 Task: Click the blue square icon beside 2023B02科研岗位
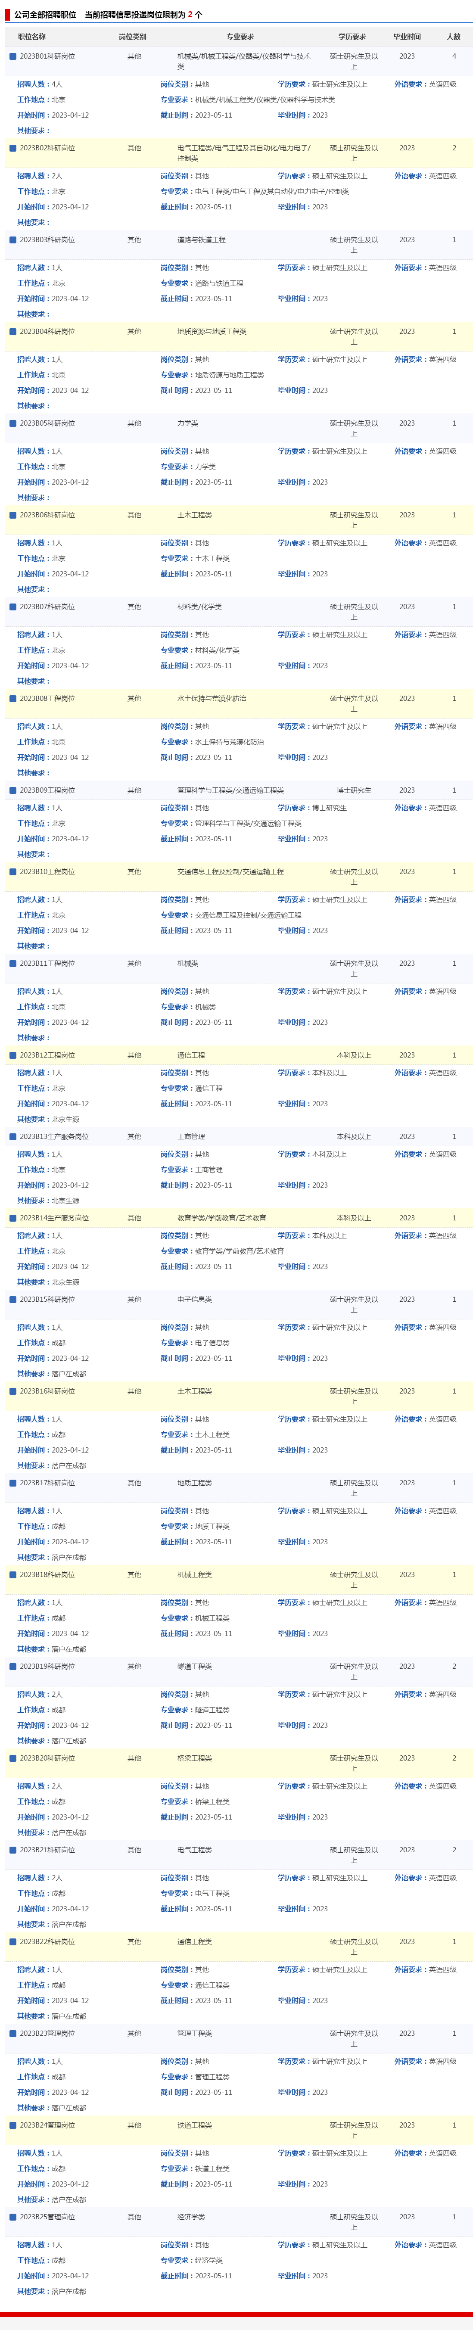tap(12, 148)
